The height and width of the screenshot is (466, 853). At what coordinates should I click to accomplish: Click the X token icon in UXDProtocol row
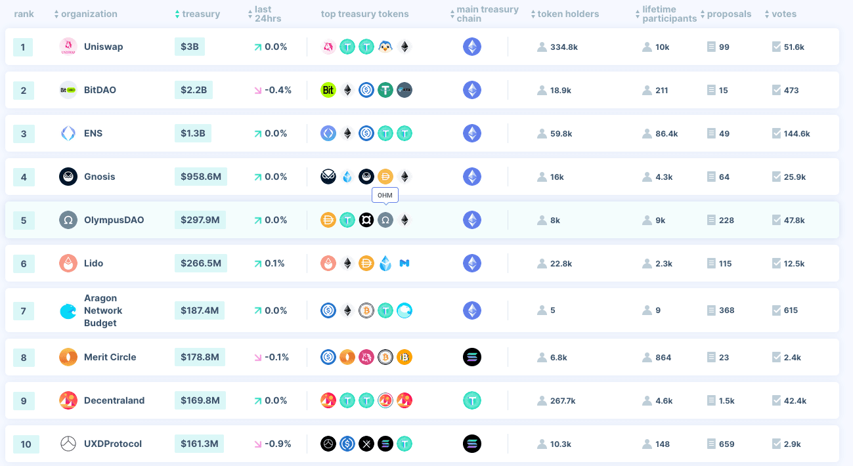(366, 444)
